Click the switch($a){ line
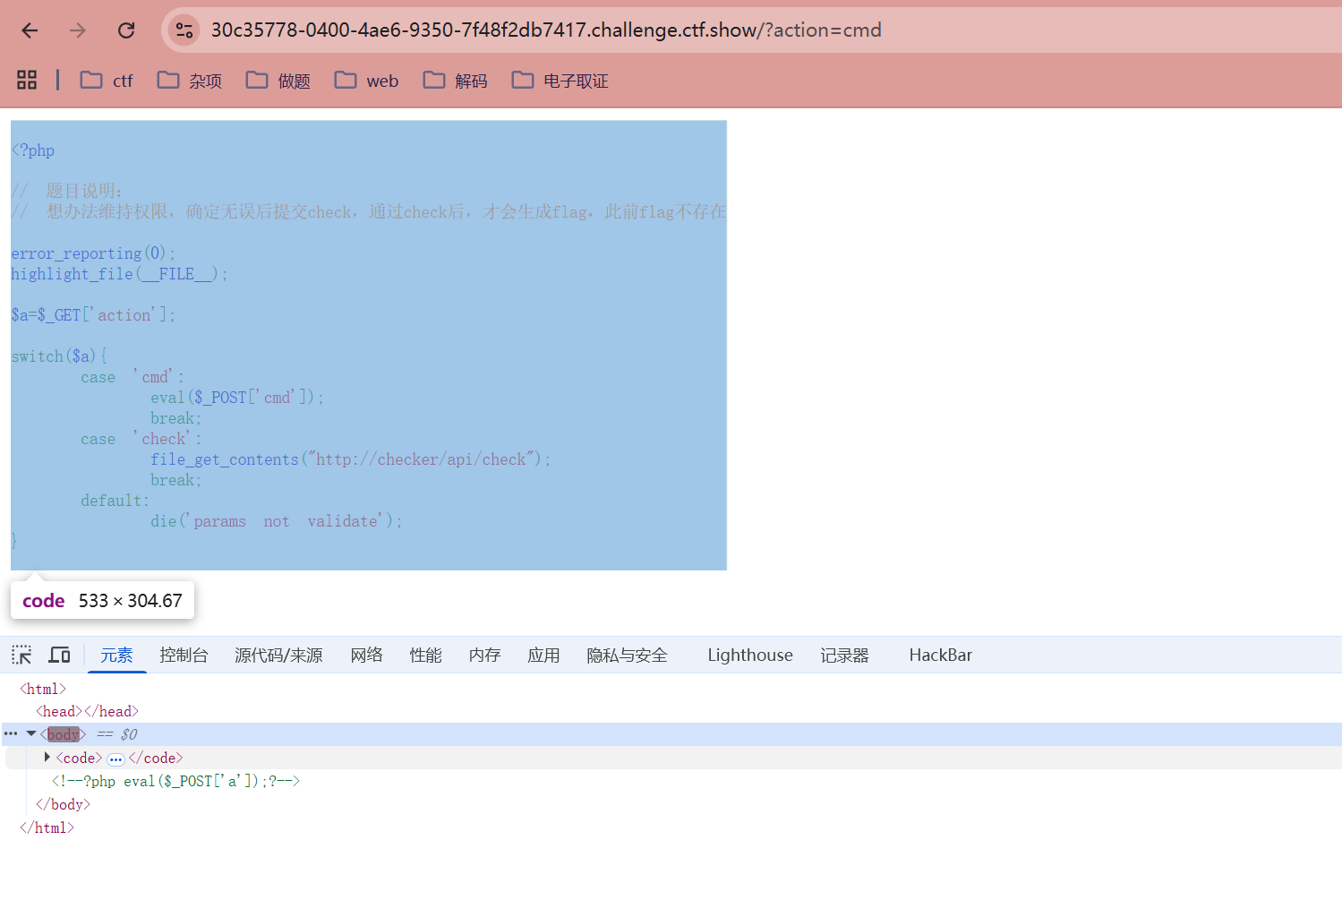This screenshot has width=1342, height=917. [59, 356]
